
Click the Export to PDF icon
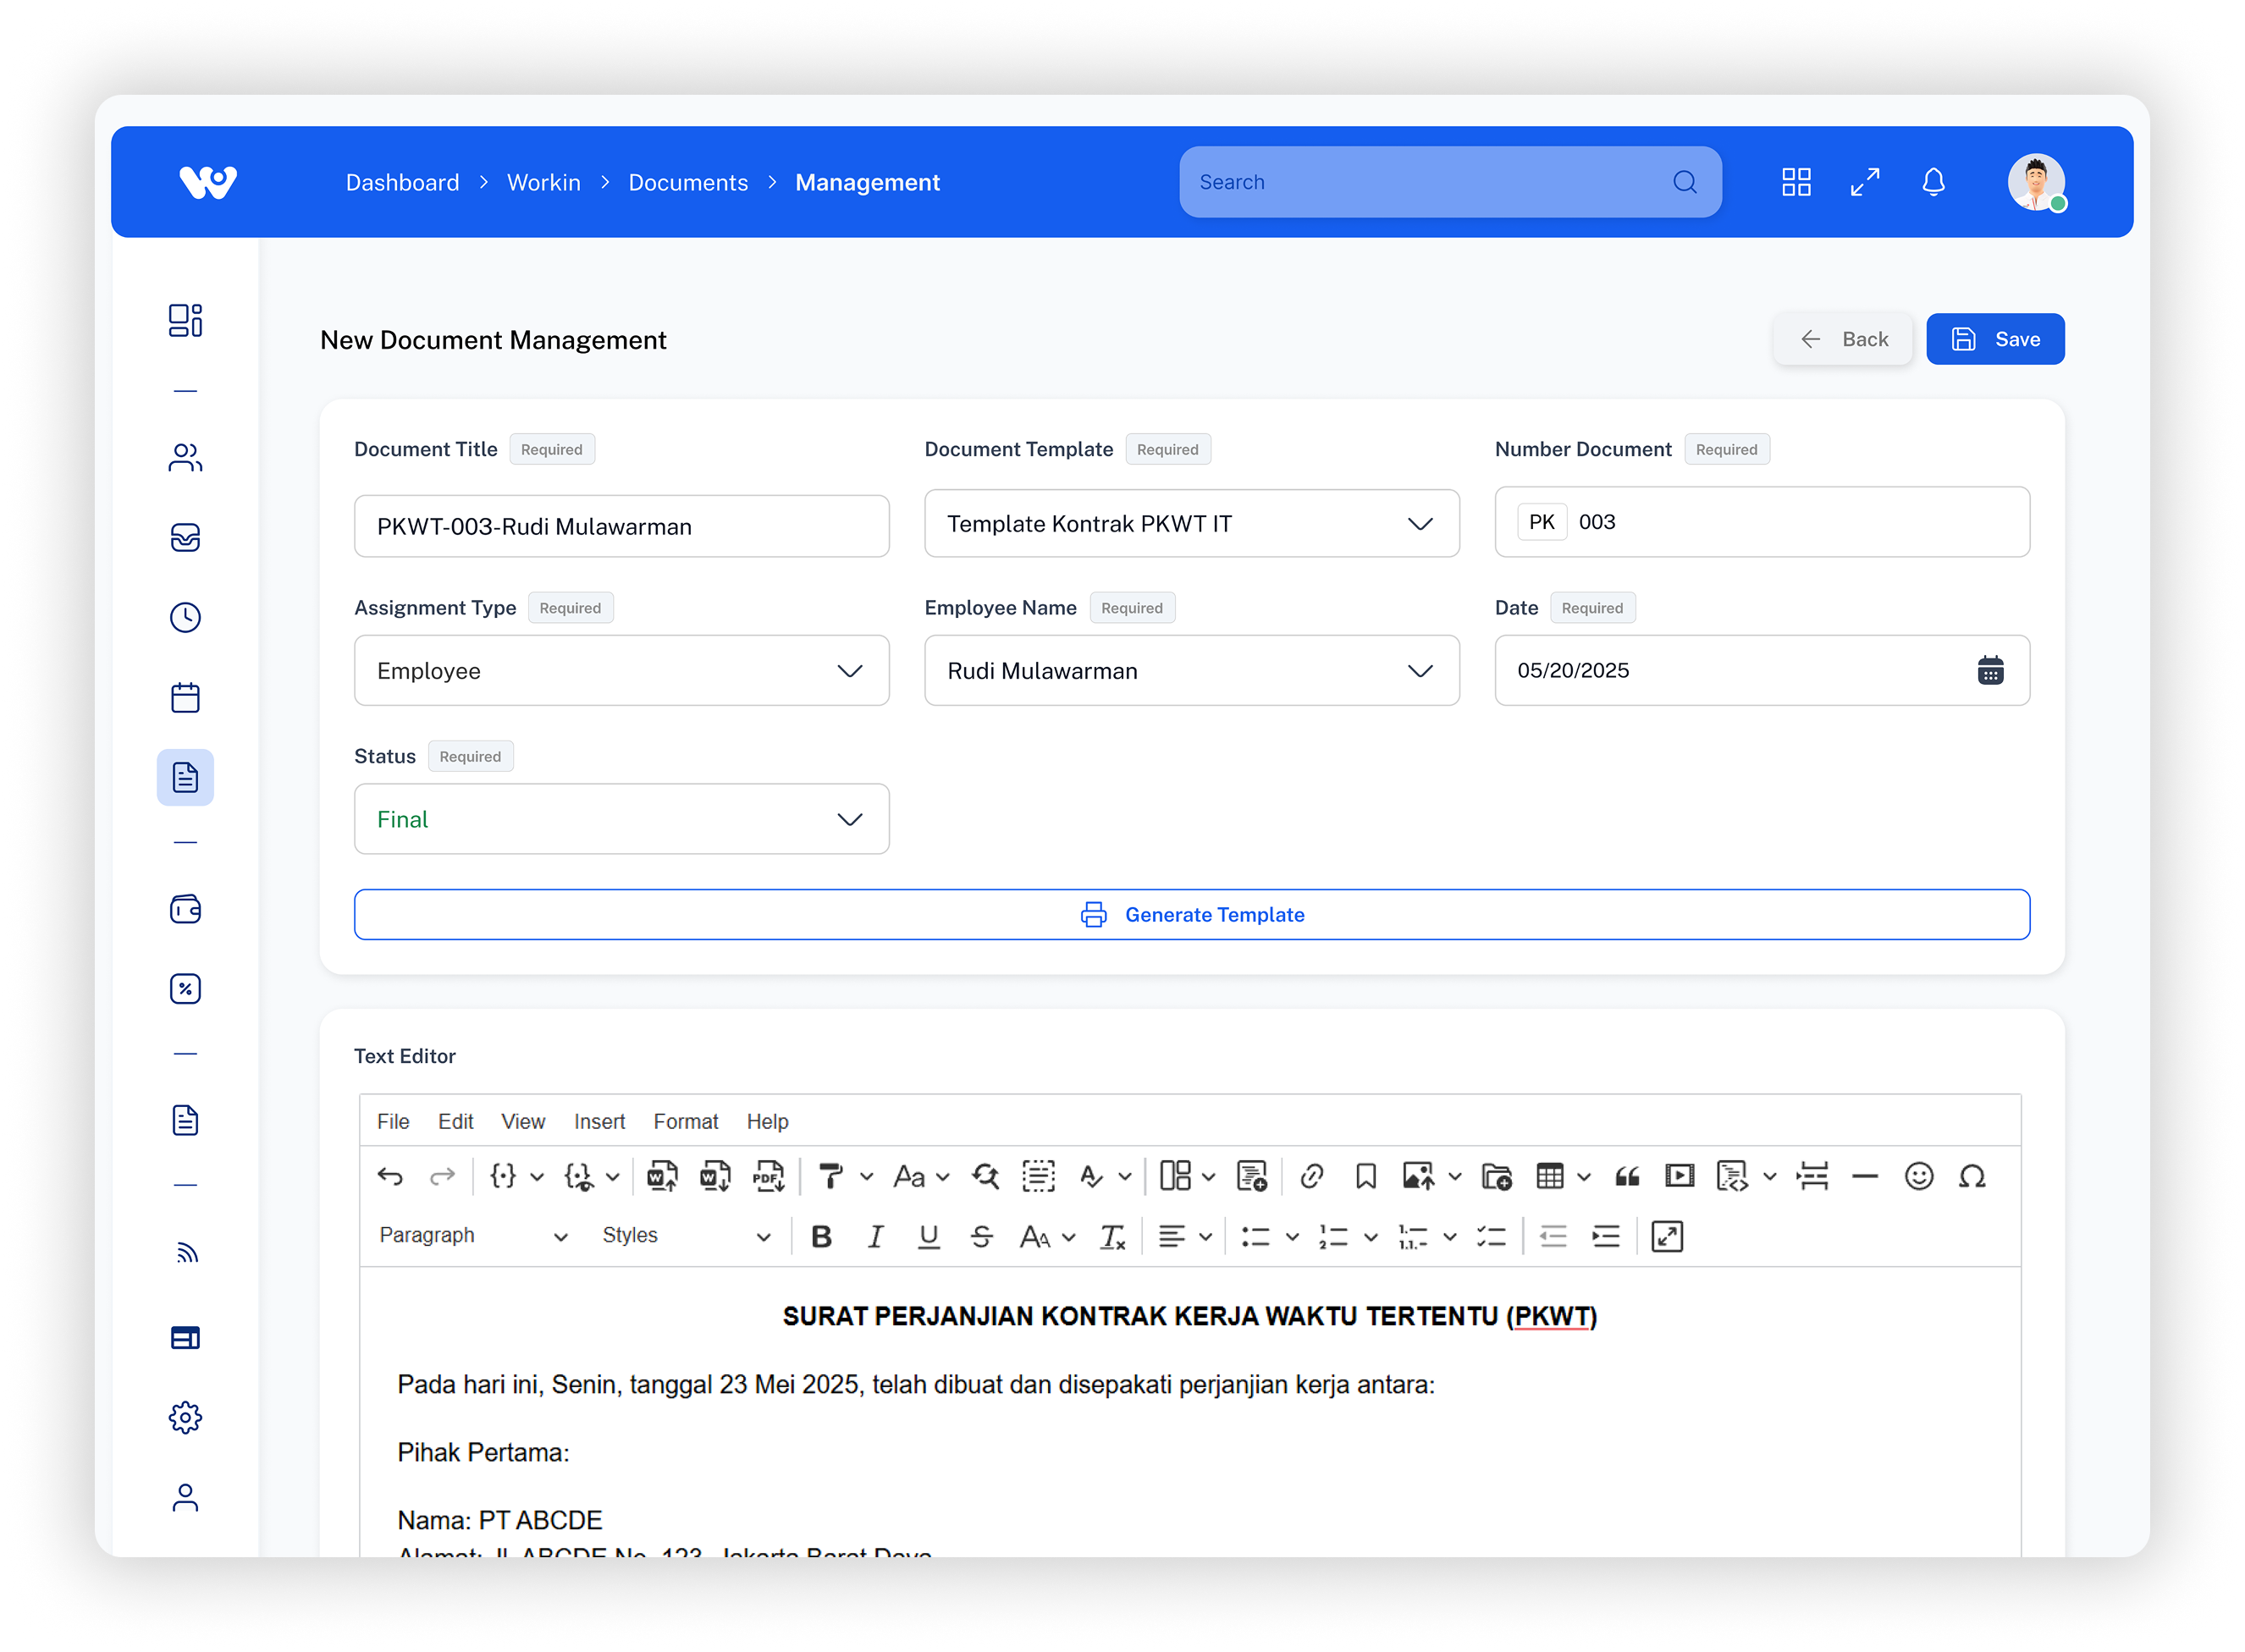[768, 1176]
